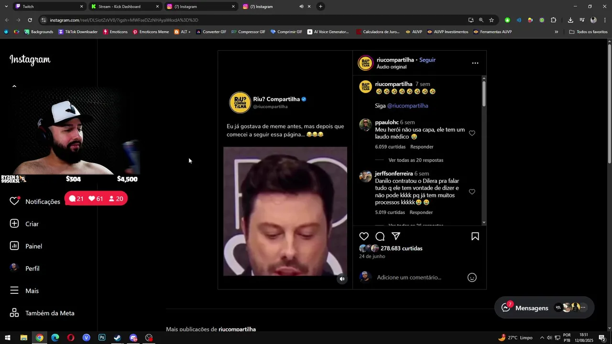Click the 'Backgrounds' bookmark

38,32
